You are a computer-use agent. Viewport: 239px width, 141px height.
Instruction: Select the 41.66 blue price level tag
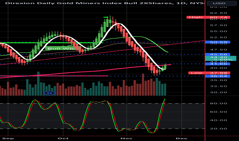tap(218, 64)
